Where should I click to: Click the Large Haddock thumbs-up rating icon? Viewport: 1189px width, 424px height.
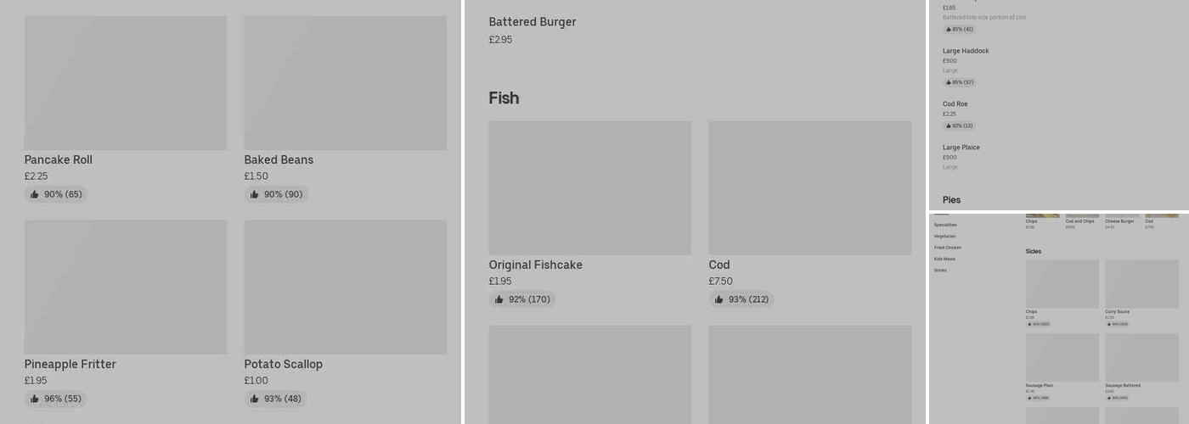949,83
